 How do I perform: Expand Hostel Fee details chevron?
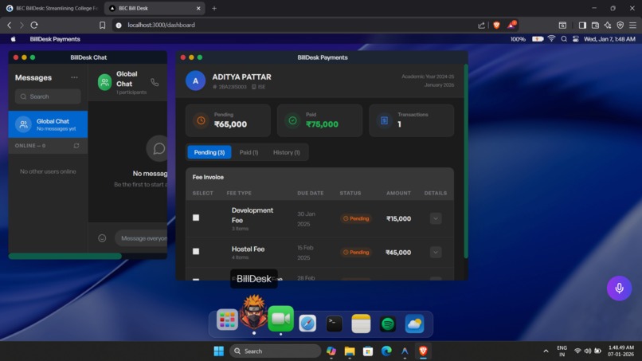click(436, 252)
